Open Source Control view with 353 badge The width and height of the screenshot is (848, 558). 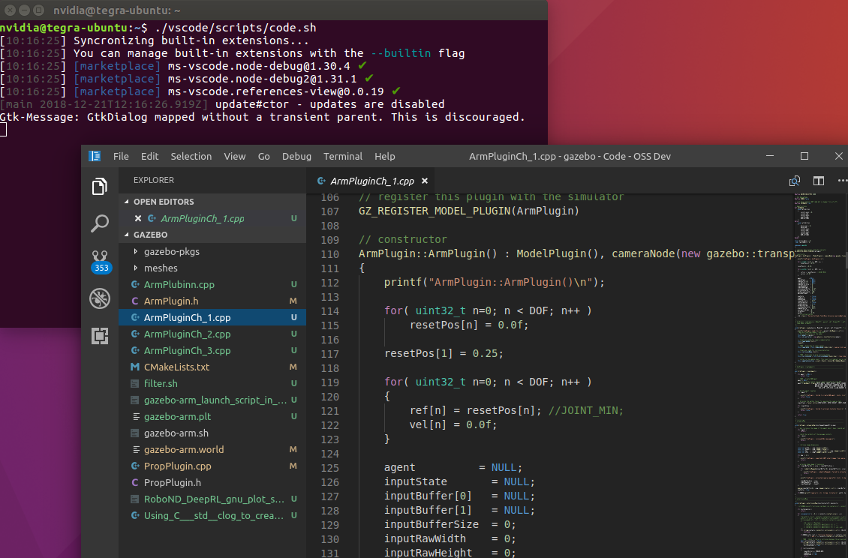101,262
